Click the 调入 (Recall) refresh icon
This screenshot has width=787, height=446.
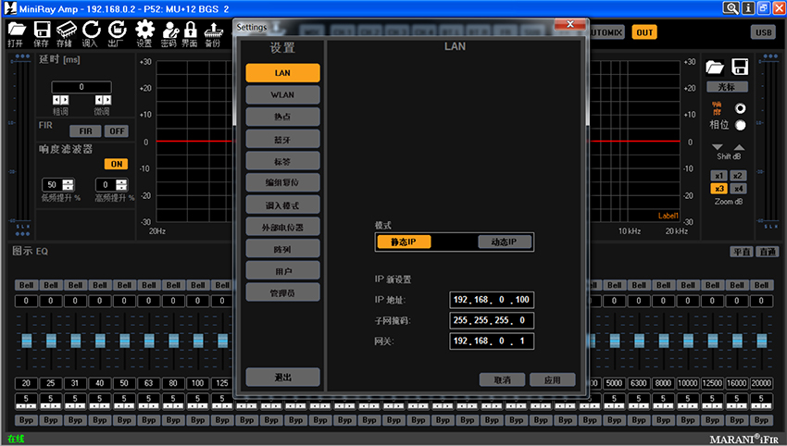91,30
